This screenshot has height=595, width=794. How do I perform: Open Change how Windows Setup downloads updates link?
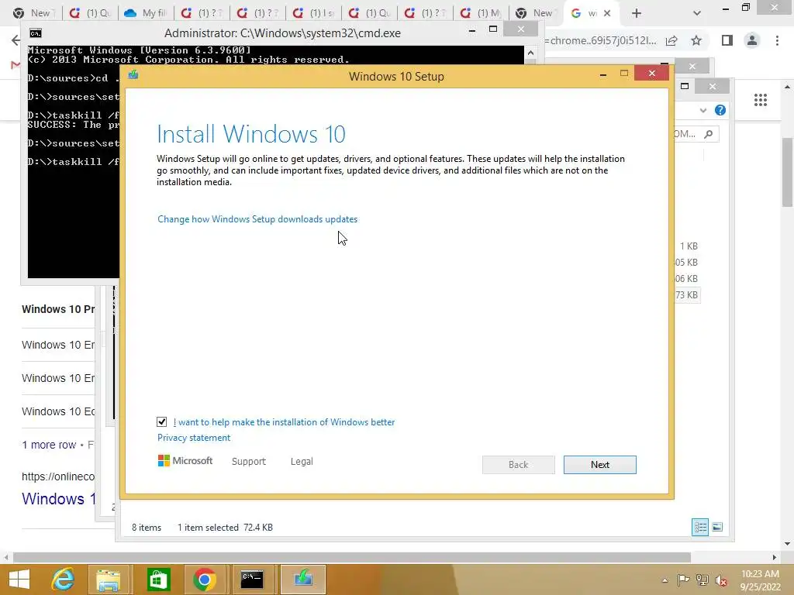pos(257,219)
